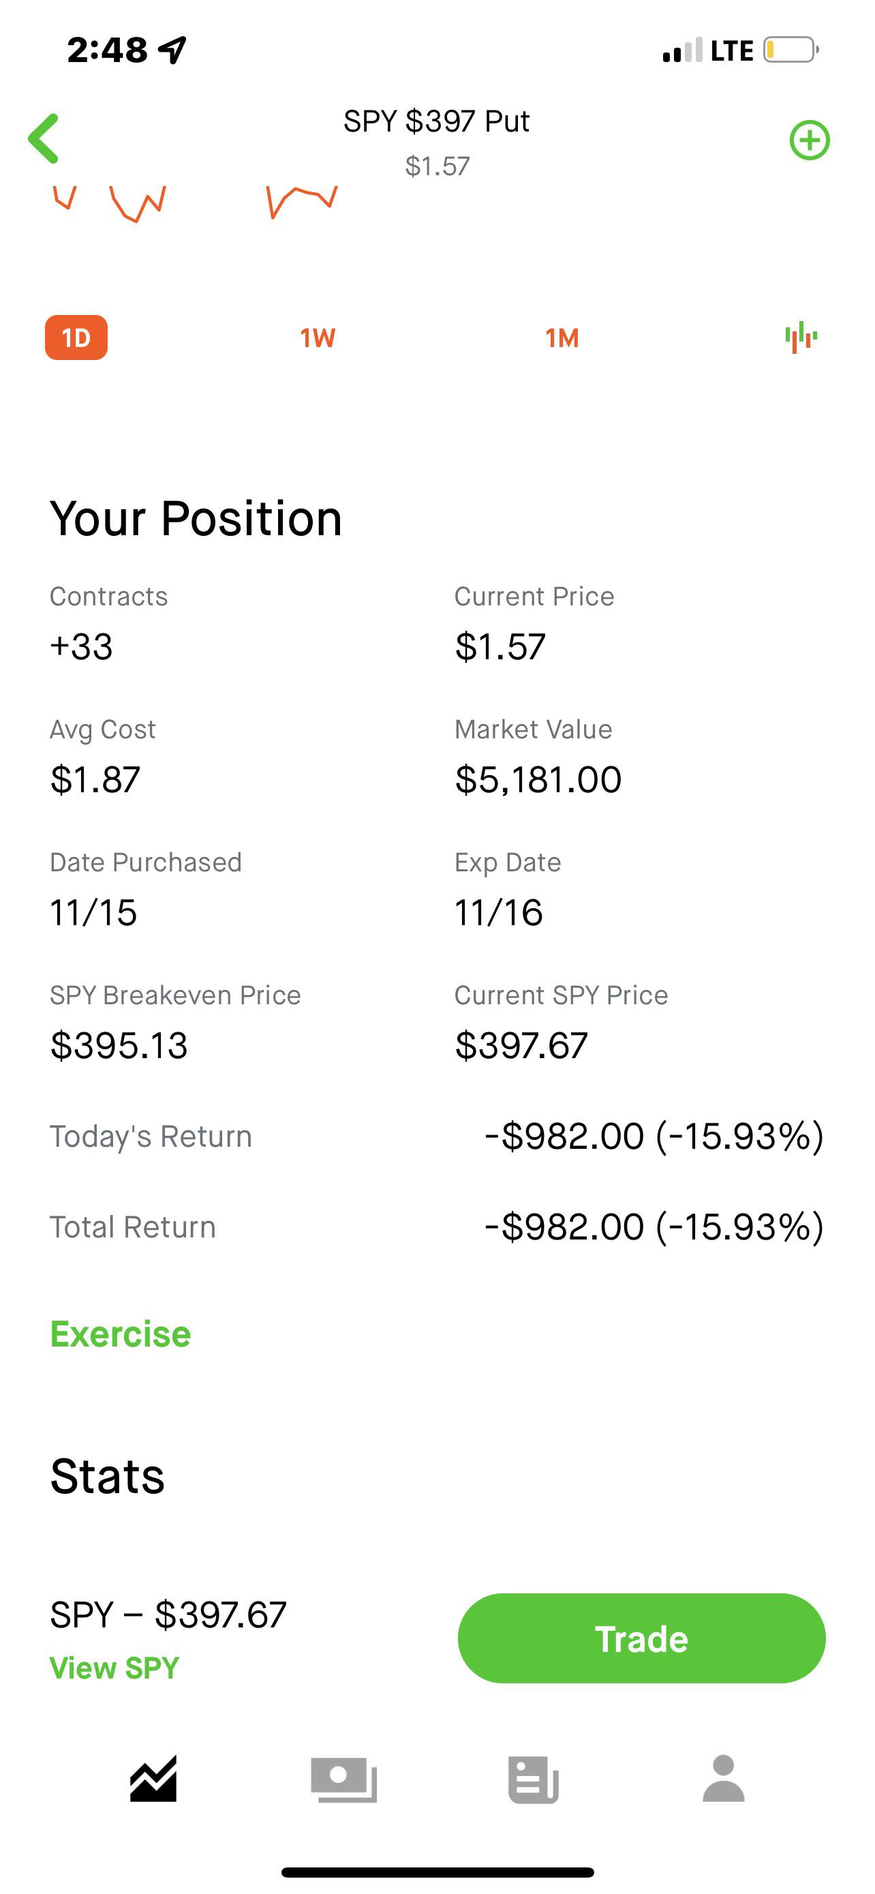Tap the green back chevron arrow
Image resolution: width=875 pixels, height=1894 pixels.
[x=44, y=138]
